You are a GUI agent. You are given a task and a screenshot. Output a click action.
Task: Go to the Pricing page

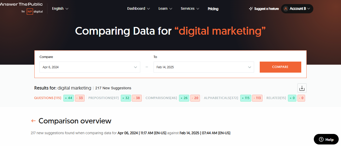[213, 9]
